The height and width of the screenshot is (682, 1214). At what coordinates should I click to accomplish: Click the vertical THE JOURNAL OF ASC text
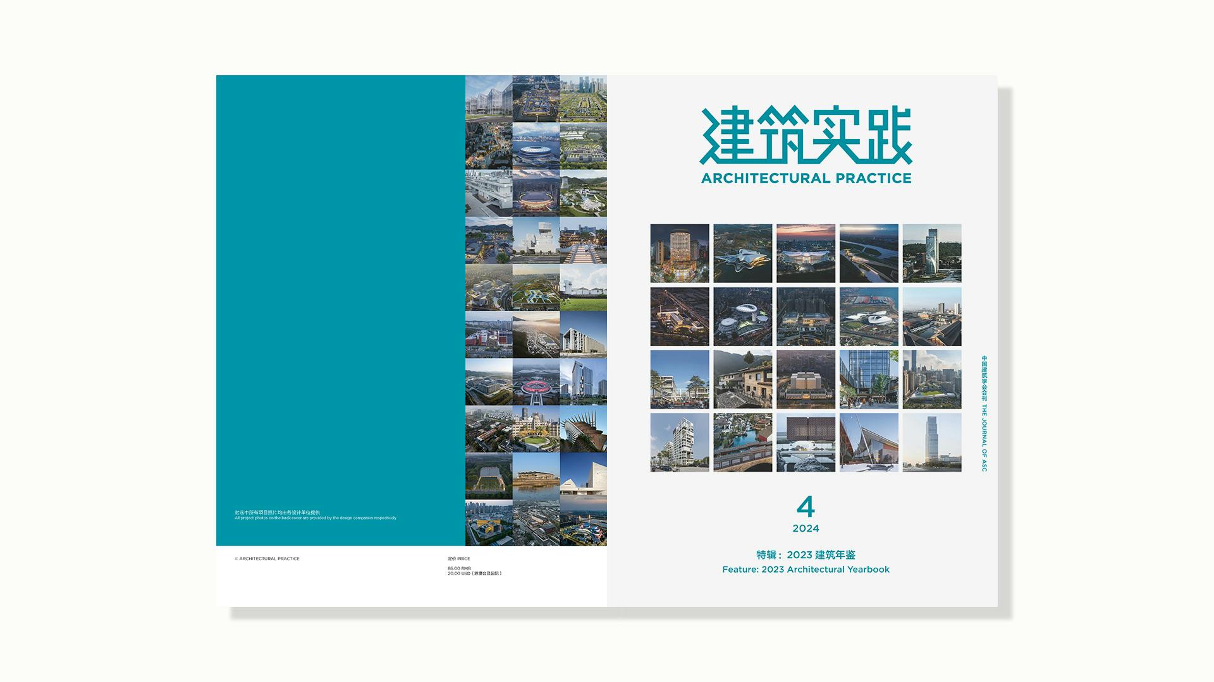[x=984, y=438]
